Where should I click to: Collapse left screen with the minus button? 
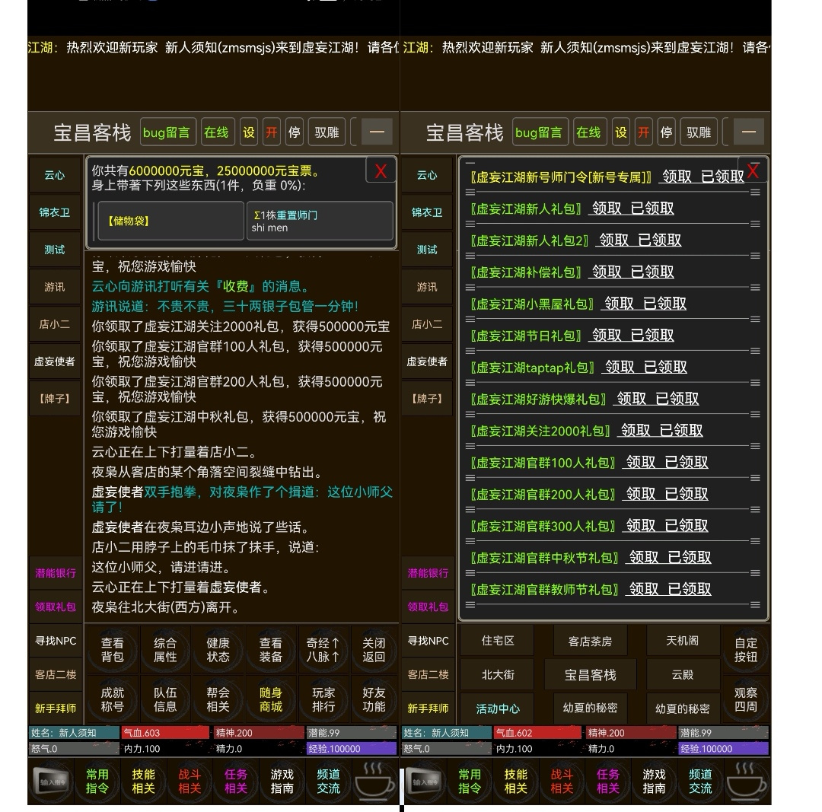377,132
